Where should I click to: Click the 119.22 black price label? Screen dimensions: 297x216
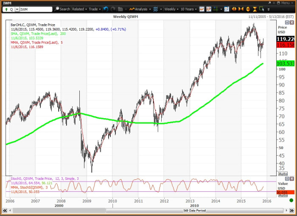coord(286,39)
